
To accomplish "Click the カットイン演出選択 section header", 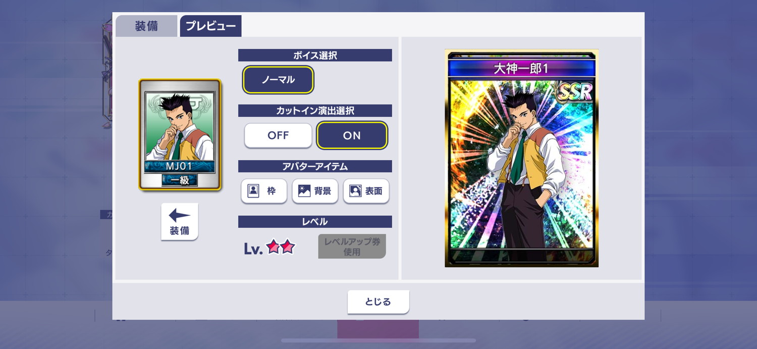I will tap(315, 111).
